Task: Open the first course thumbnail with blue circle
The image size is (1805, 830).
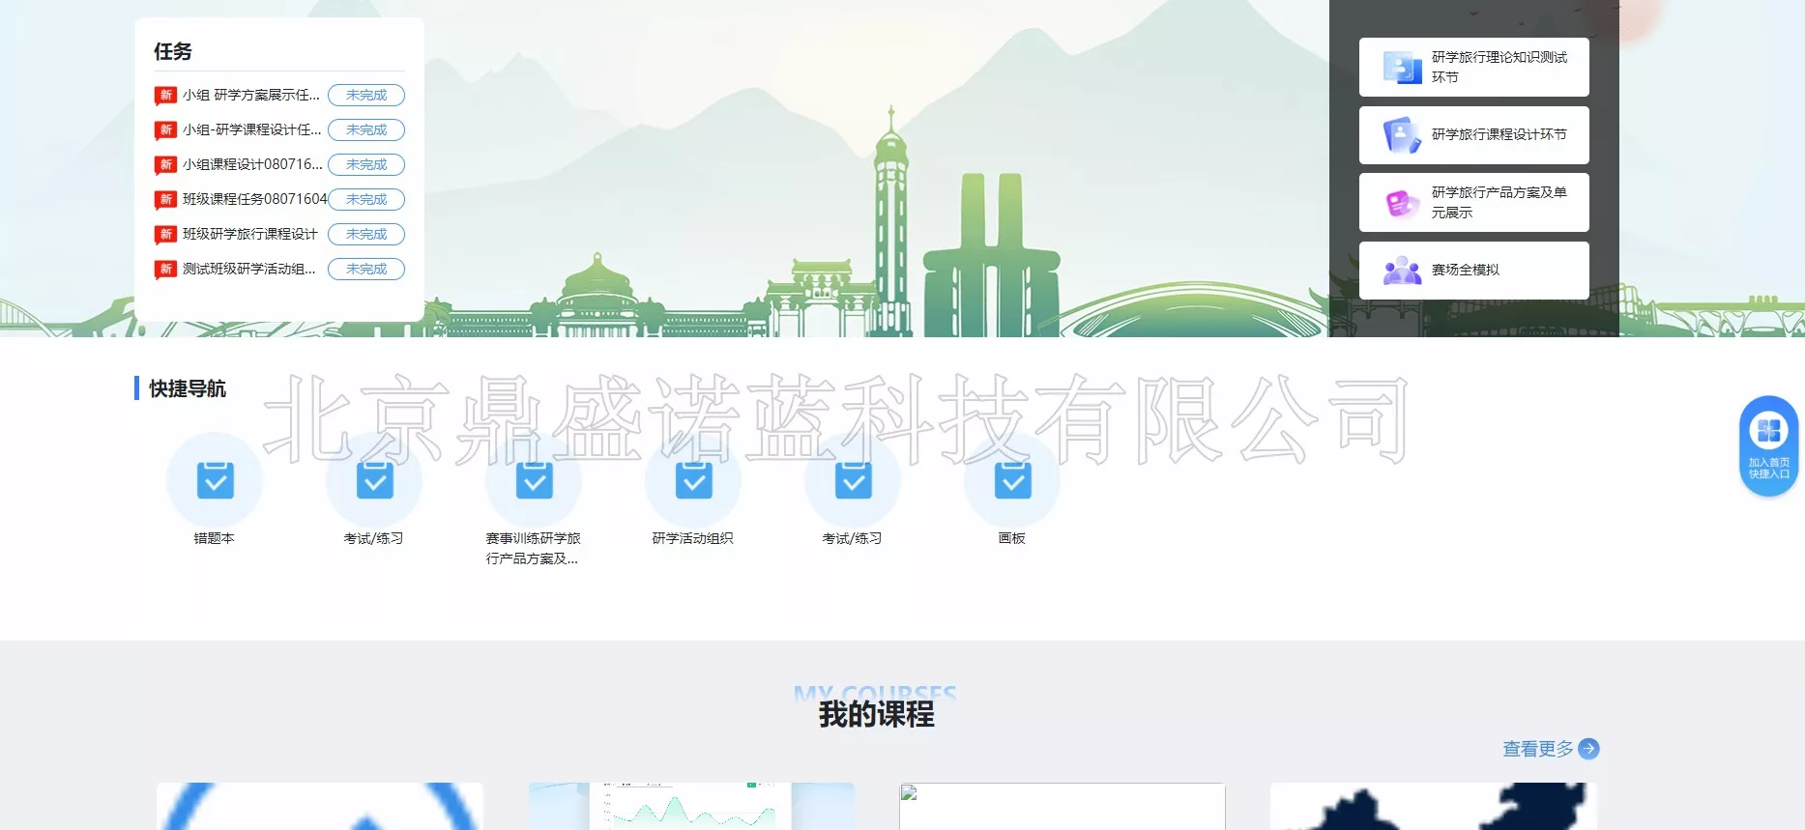Action: tap(320, 806)
